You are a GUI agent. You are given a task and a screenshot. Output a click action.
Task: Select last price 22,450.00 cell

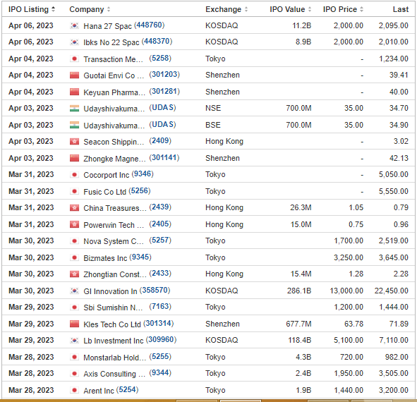391,291
